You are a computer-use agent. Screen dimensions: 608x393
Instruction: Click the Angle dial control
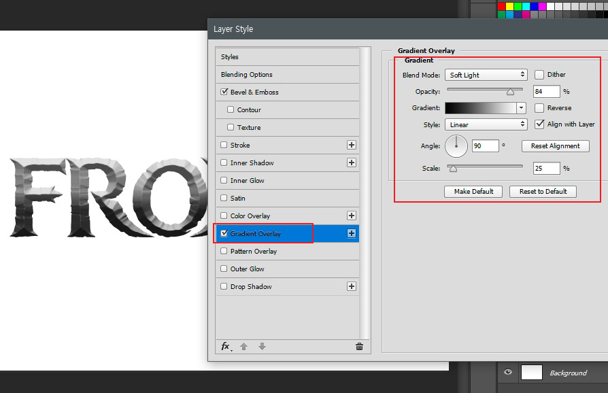point(456,146)
